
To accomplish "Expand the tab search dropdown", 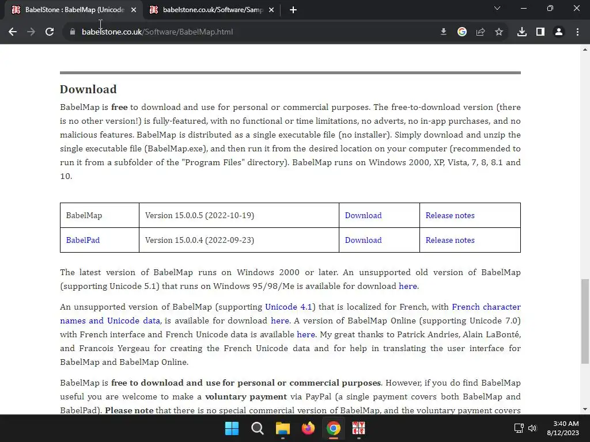I will 497,8.
